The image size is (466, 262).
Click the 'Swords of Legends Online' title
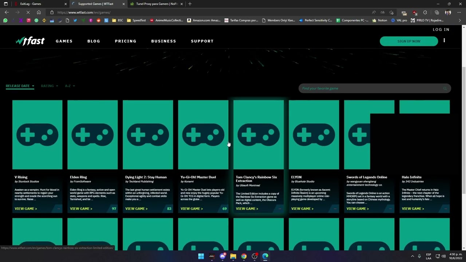coord(367,177)
